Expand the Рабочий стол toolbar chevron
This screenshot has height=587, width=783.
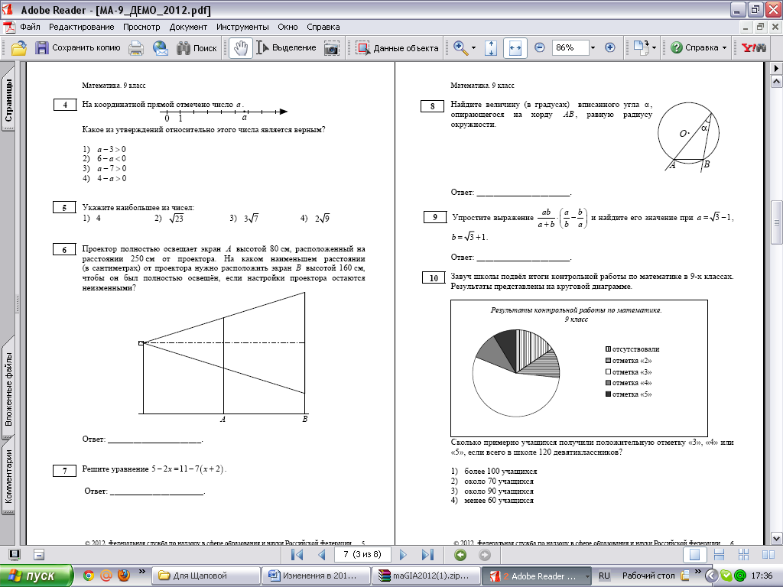(698, 572)
